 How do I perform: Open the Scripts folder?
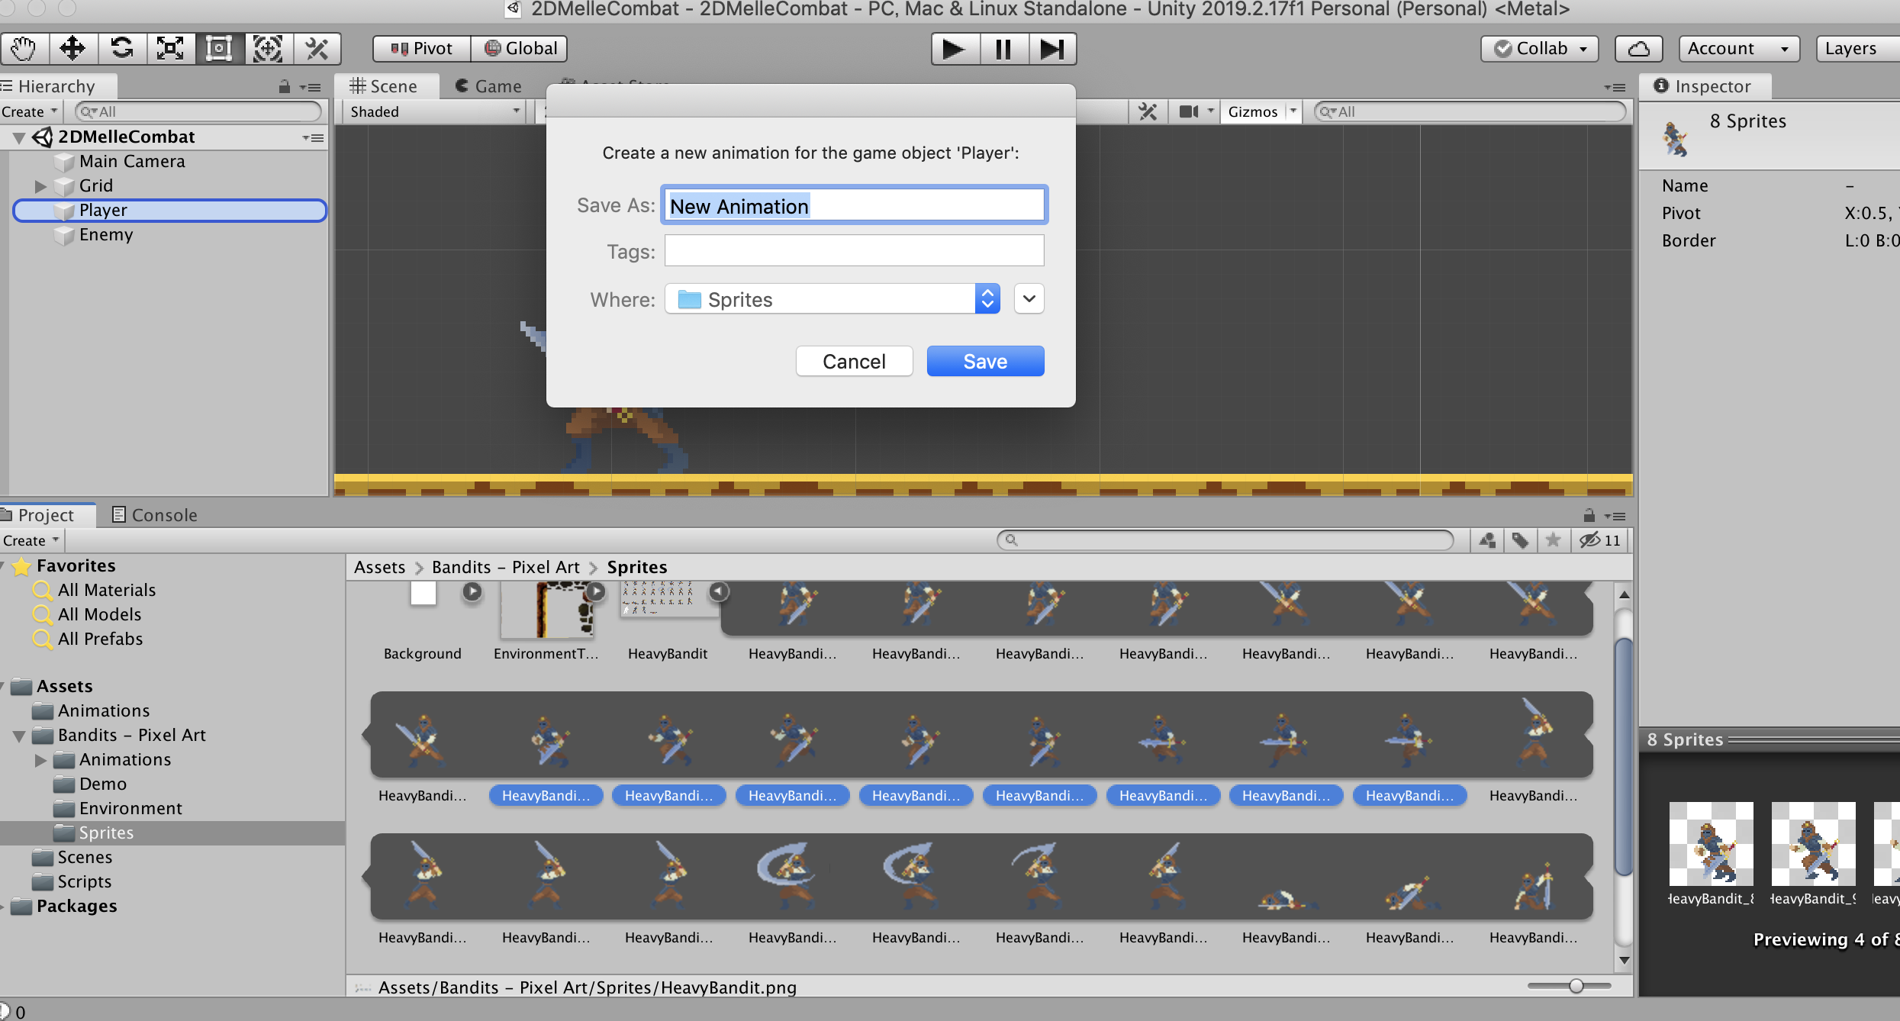[x=85, y=882]
